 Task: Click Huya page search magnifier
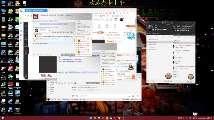102,20
